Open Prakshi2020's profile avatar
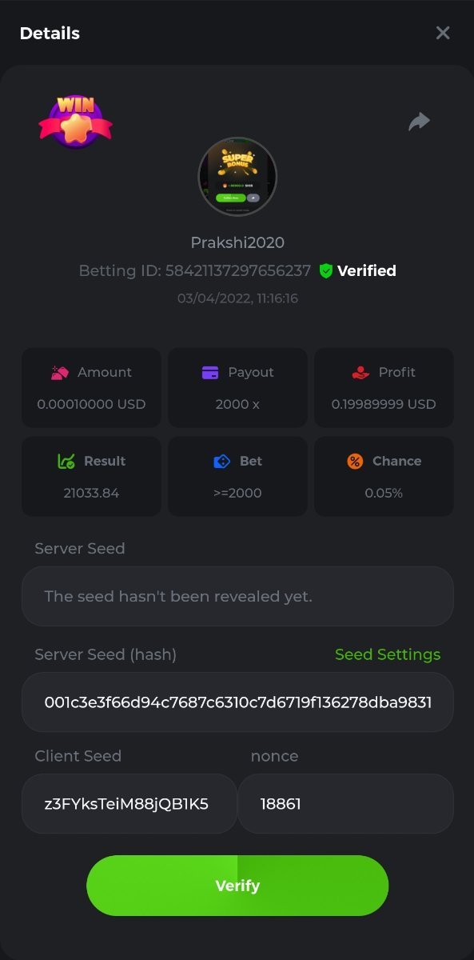This screenshot has height=960, width=474. [237, 177]
